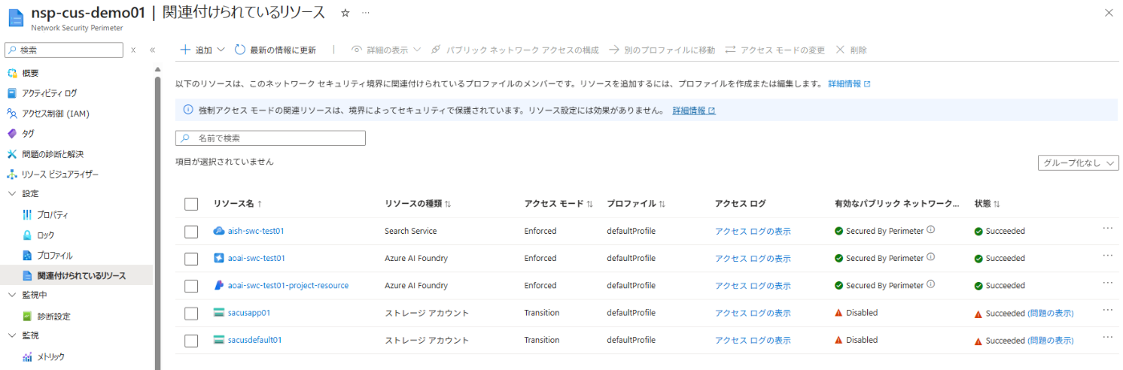Sort by リソースの種類 column

pyautogui.click(x=417, y=203)
